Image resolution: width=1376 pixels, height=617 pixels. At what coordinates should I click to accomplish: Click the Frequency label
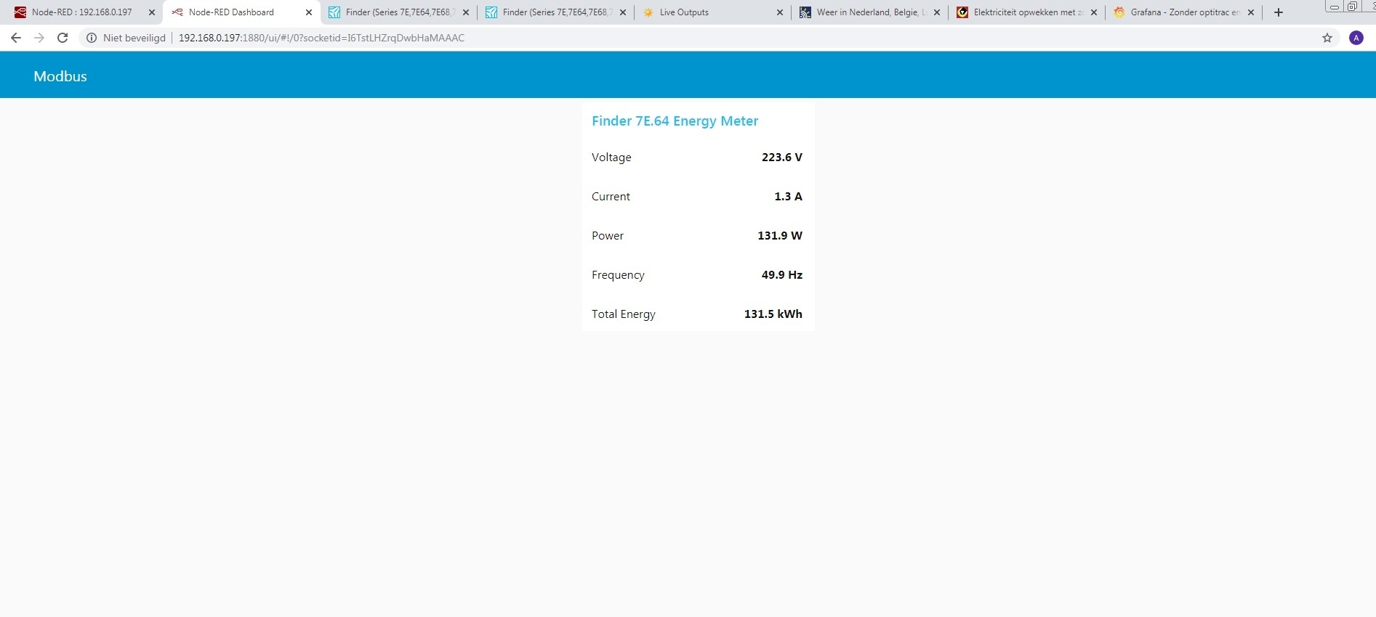(618, 275)
